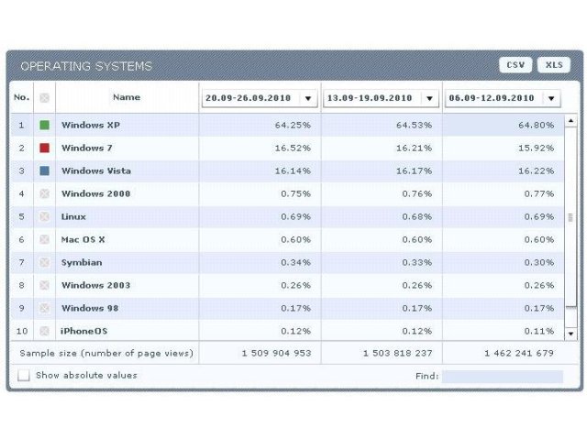Download data using the XLS button
This screenshot has width=587, height=440.
click(553, 65)
